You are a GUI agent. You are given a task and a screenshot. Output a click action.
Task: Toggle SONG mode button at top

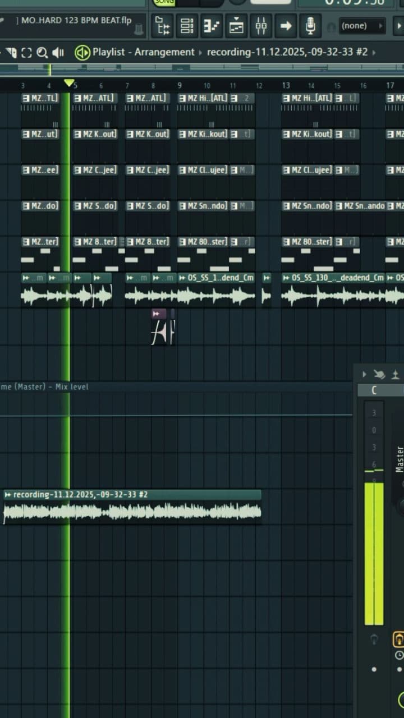click(164, 2)
